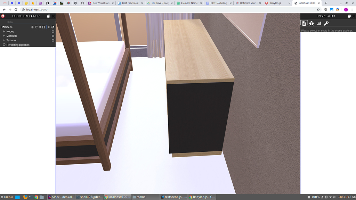Pop out the Inspector panel

tap(349, 16)
